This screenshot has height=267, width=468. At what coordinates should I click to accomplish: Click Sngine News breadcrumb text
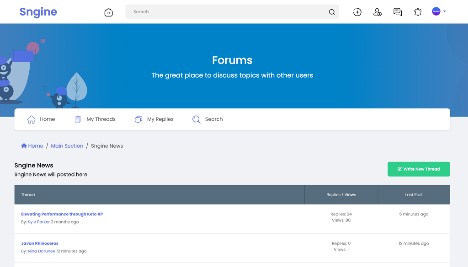pyautogui.click(x=107, y=146)
